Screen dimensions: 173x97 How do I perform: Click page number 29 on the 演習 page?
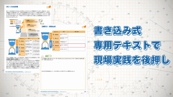[x=85, y=92]
